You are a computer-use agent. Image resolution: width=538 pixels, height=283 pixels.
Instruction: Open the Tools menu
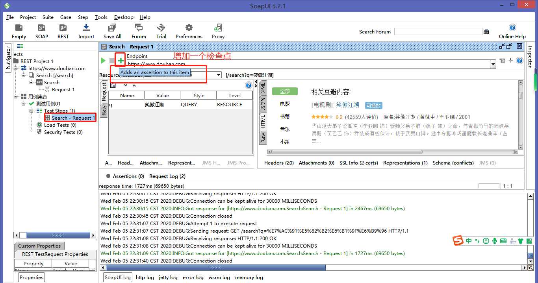pos(101,17)
